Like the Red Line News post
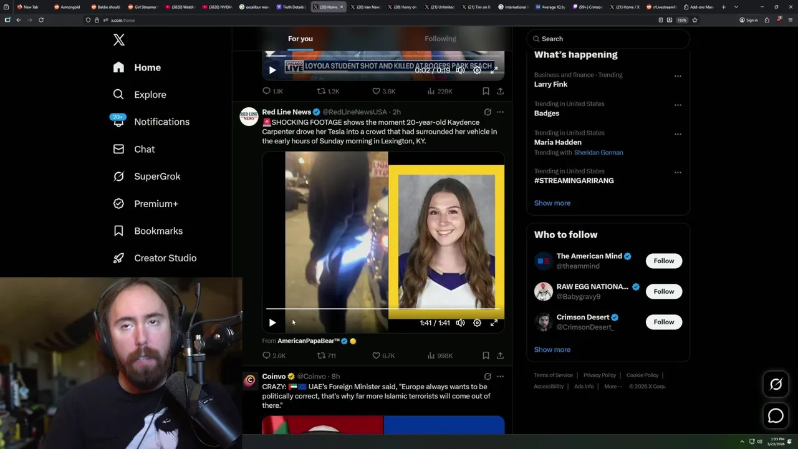798x449 pixels. (x=383, y=355)
